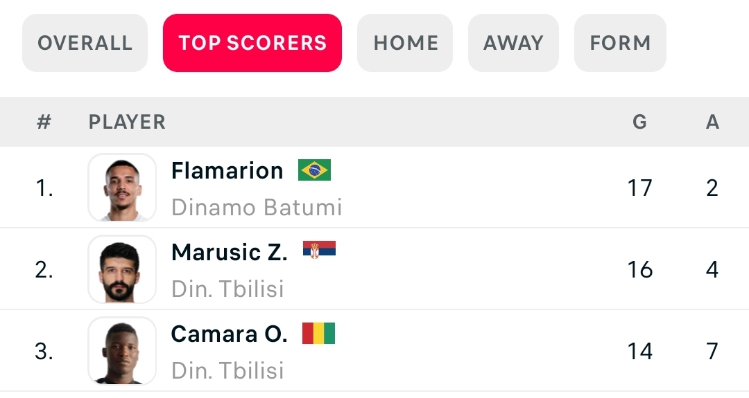749x398 pixels.
Task: Click the Serbia flag icon
Action: (x=319, y=251)
